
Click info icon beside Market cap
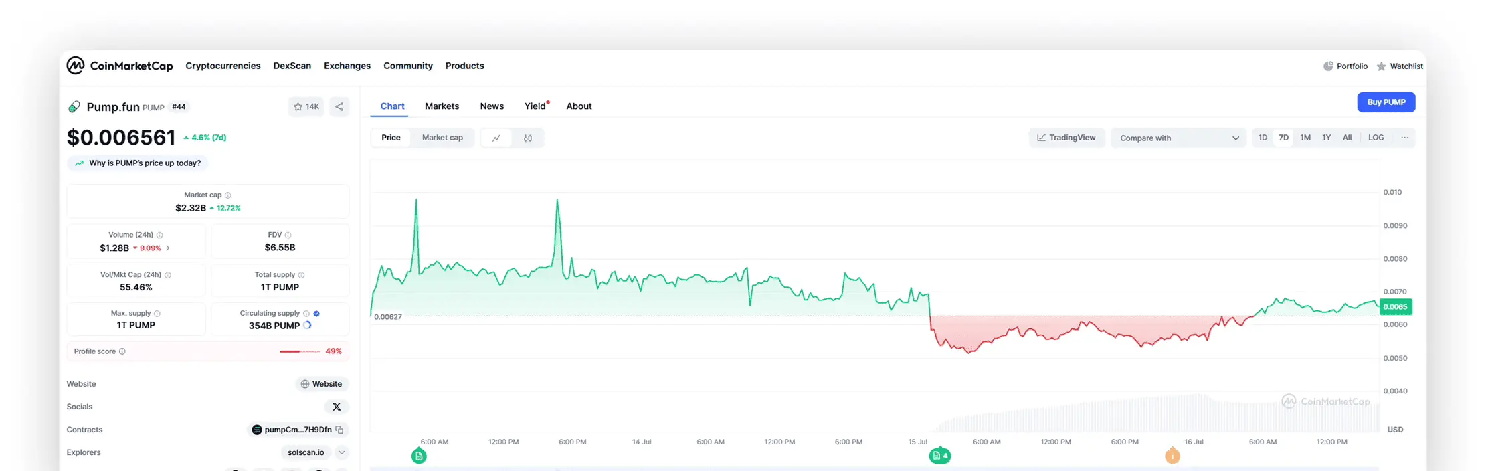pos(228,195)
